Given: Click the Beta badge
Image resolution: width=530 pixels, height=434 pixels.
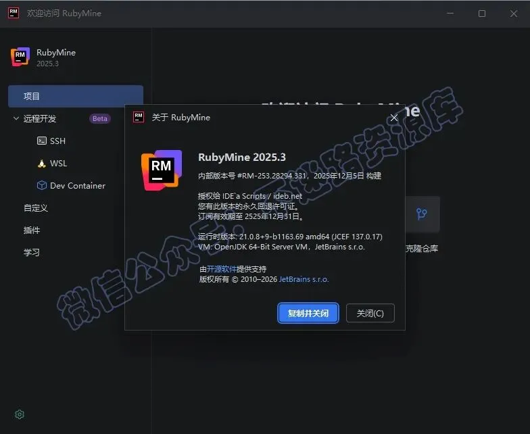Looking at the screenshot, I should pos(100,119).
